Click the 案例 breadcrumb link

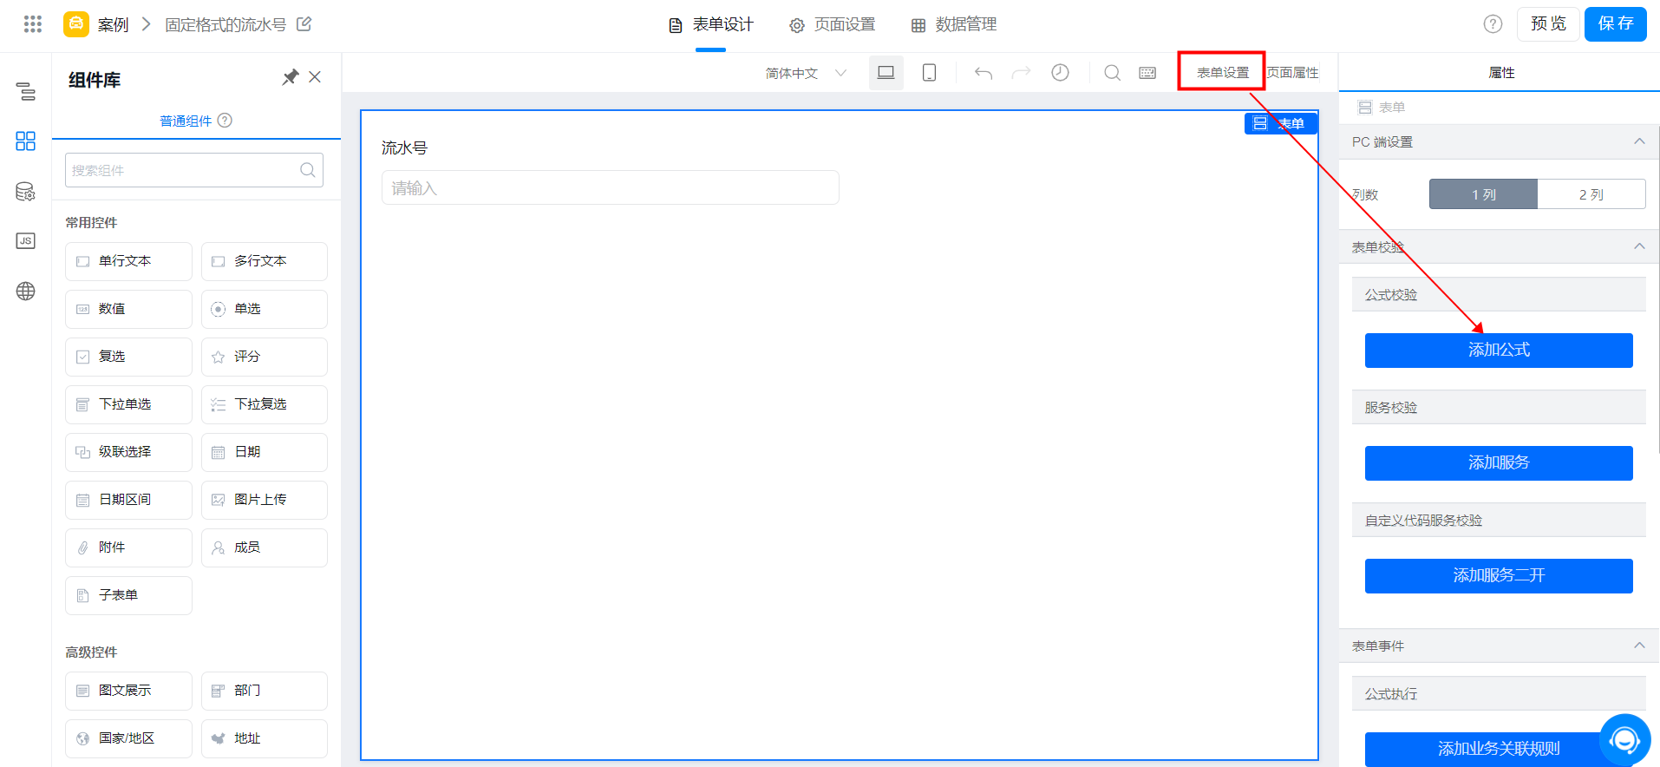tap(113, 24)
